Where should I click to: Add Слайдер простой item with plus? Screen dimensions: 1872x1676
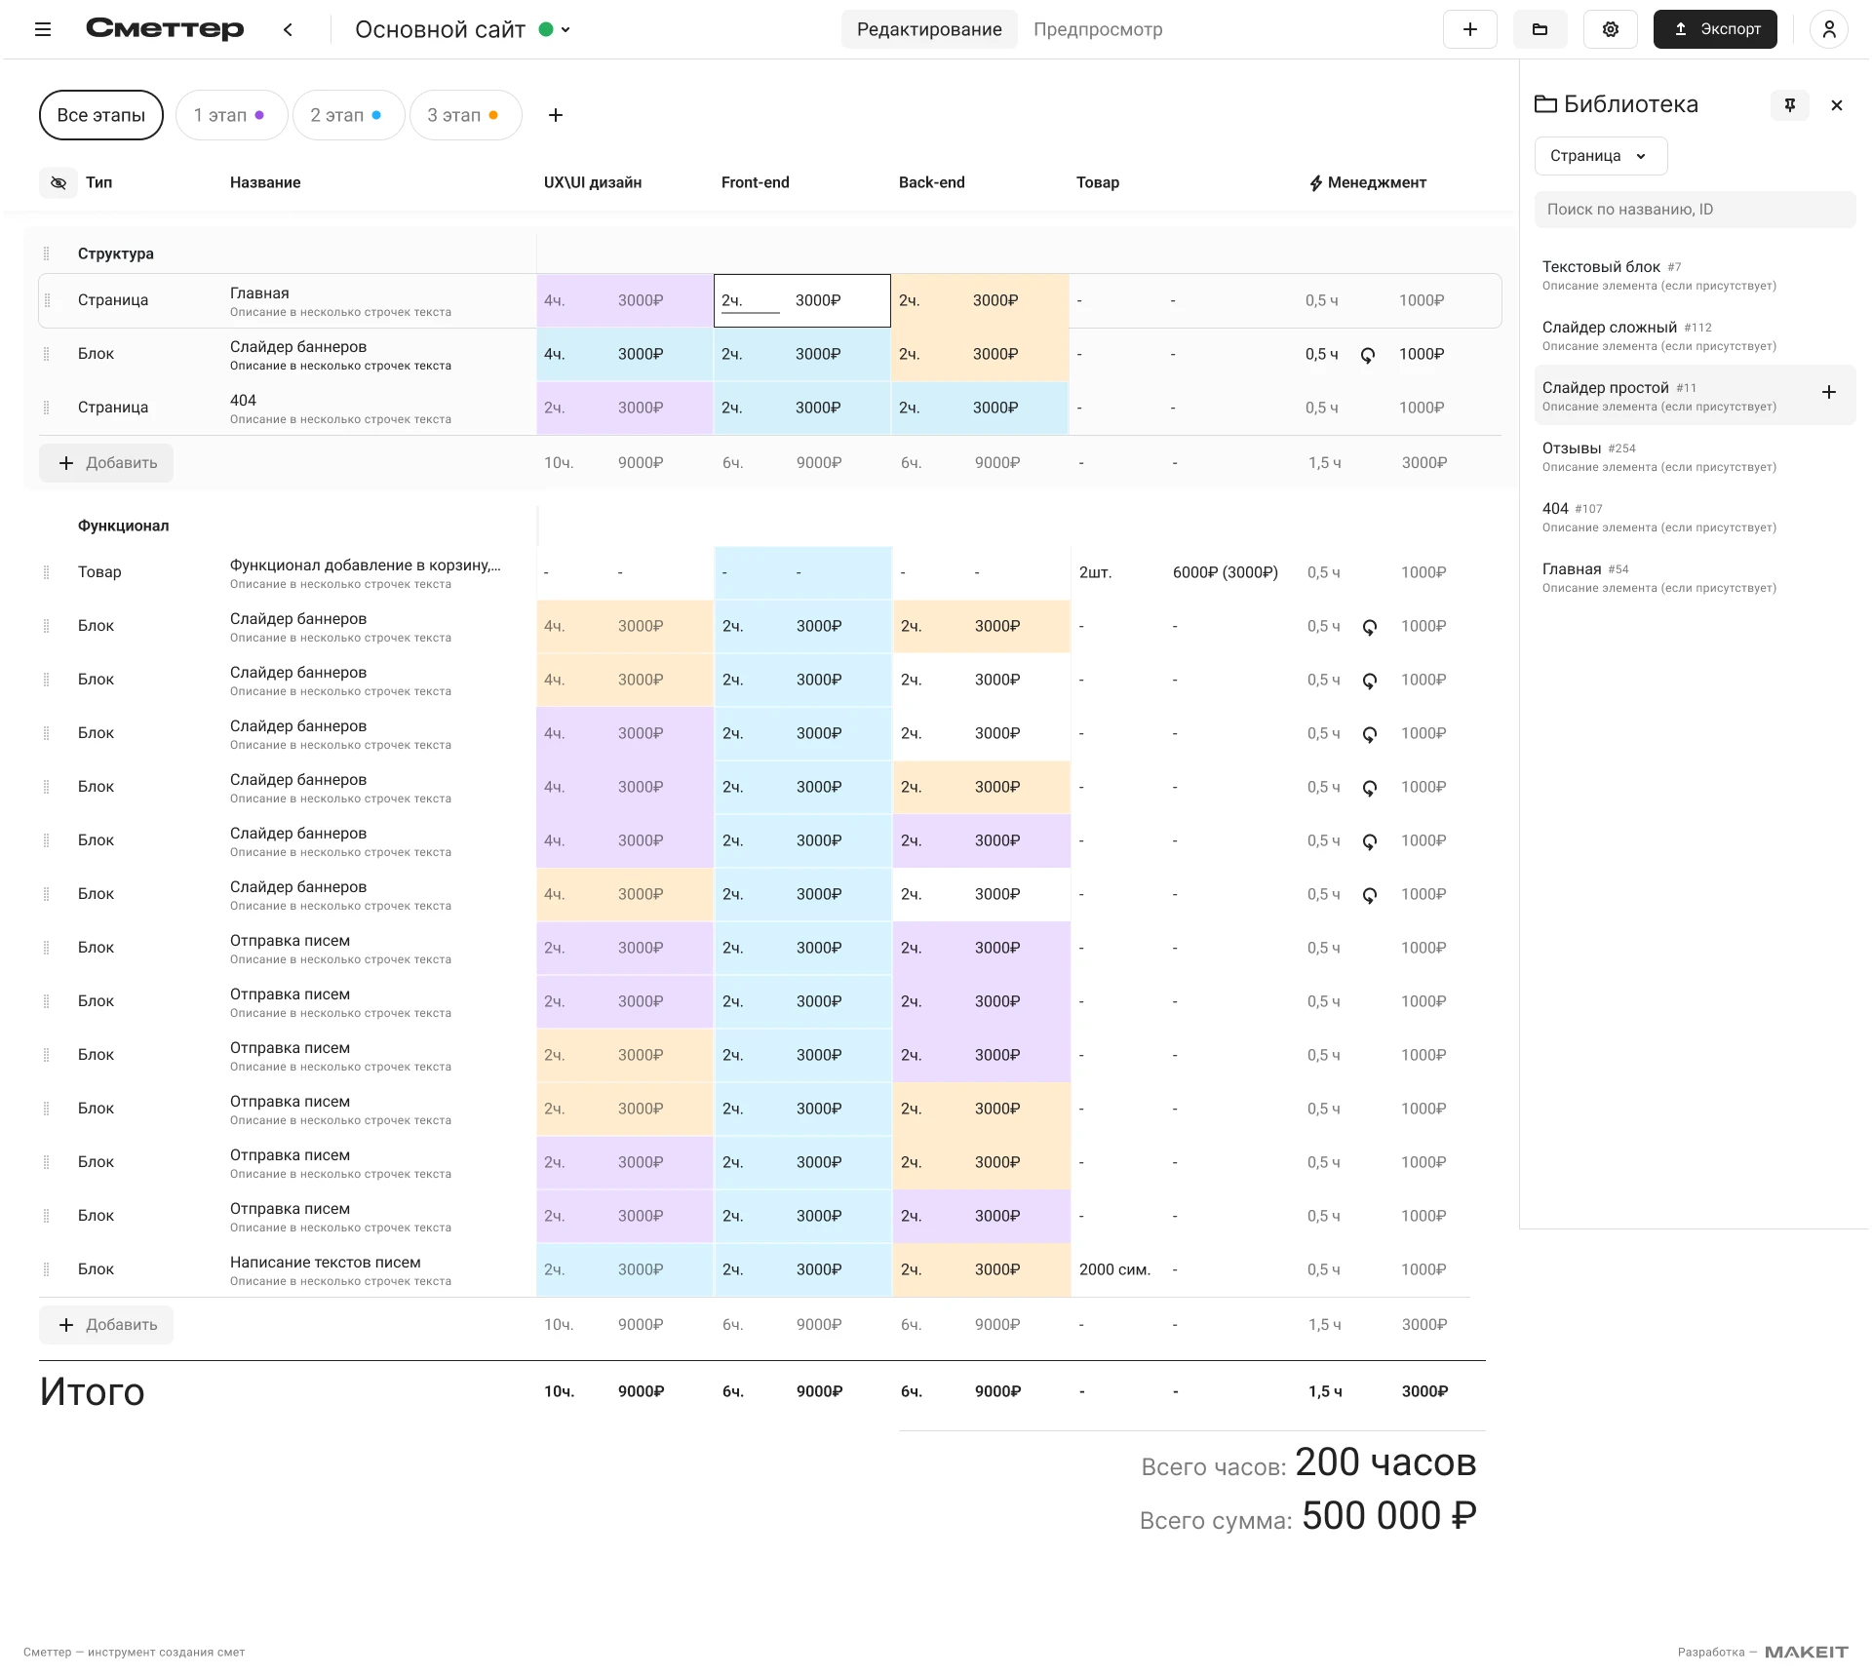point(1829,392)
